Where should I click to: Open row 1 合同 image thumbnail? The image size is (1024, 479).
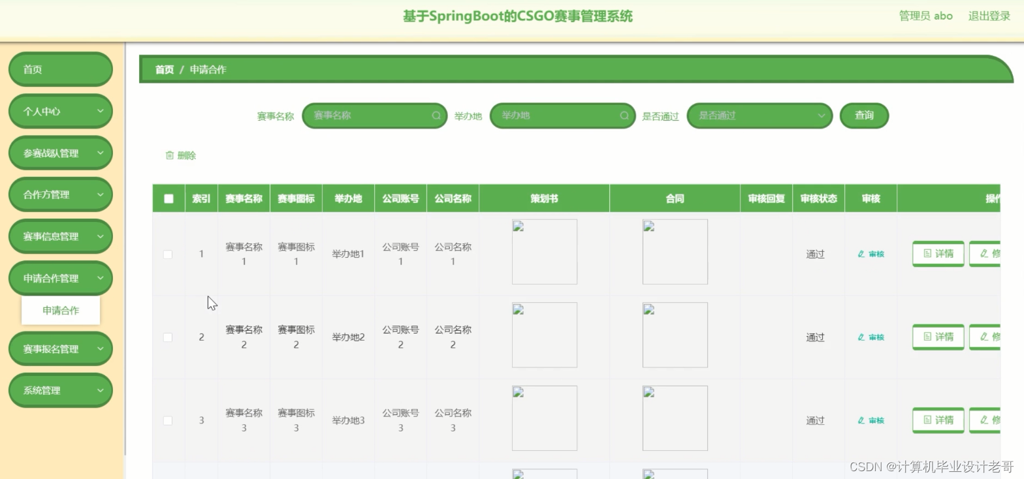coord(675,252)
